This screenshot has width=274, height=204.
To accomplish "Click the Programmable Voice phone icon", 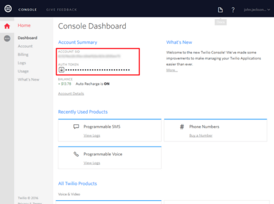I will pos(76,154).
